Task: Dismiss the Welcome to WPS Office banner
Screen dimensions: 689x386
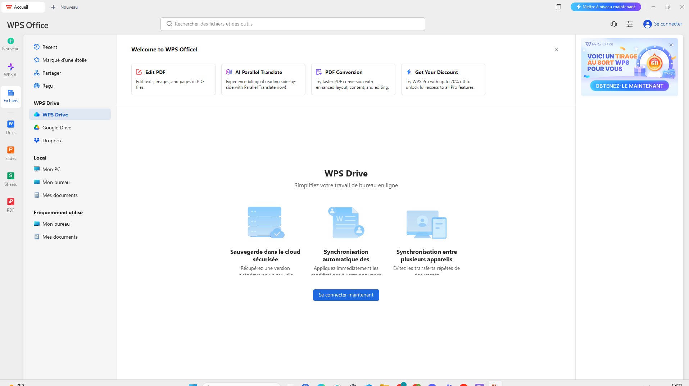Action: click(556, 50)
